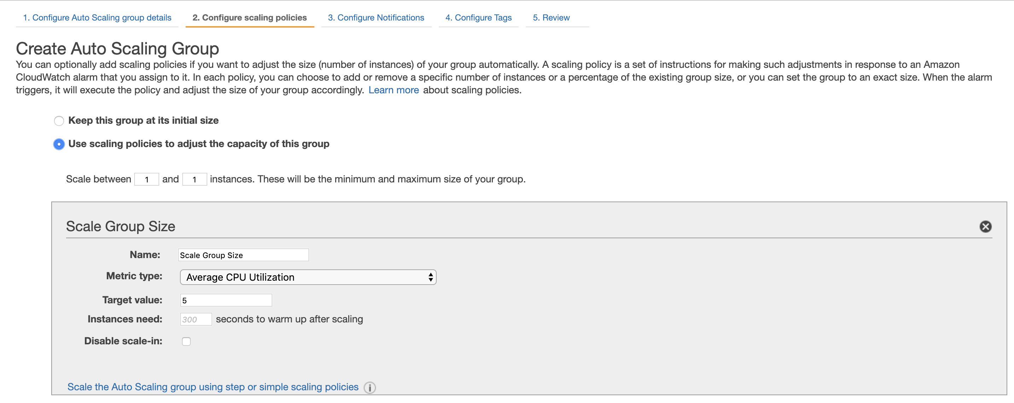The height and width of the screenshot is (403, 1014).
Task: Click the Create Auto Scaling Group heading
Action: click(x=117, y=49)
